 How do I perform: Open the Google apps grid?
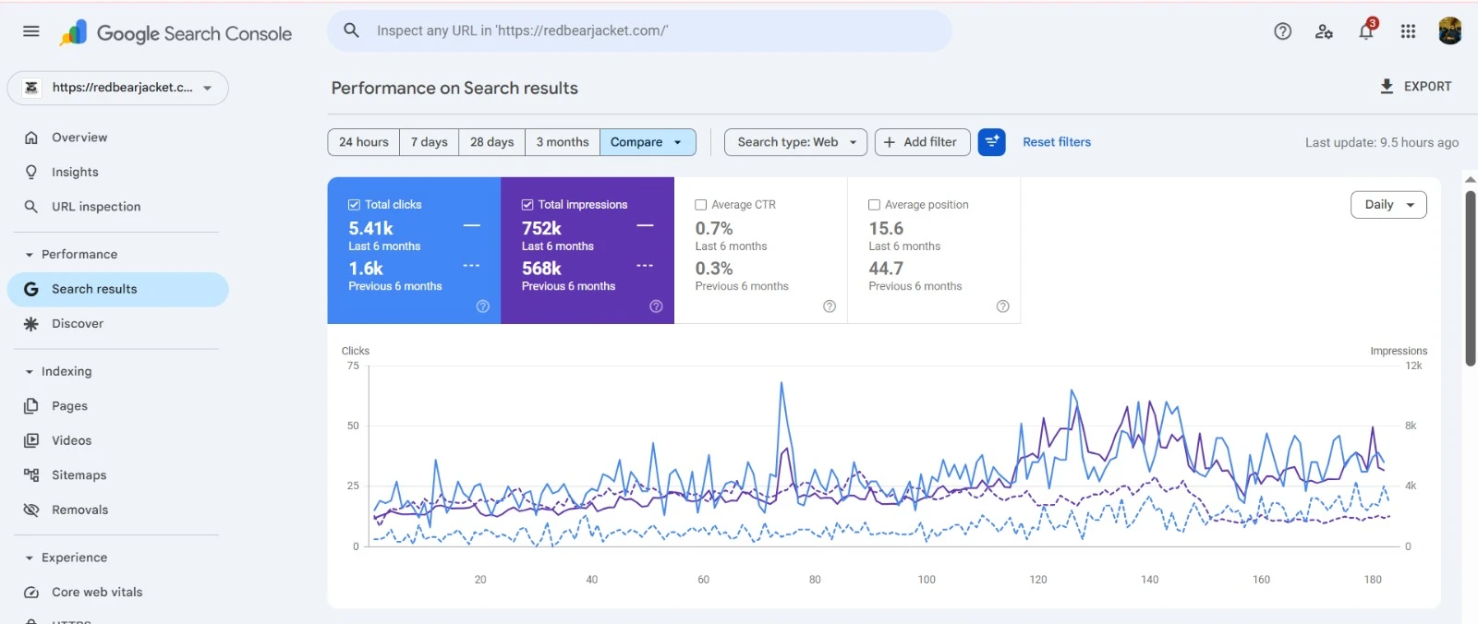[x=1408, y=31]
